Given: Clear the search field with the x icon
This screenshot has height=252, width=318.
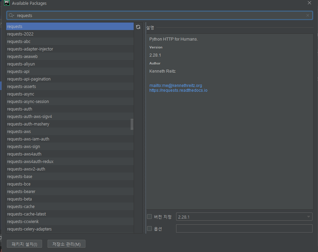Looking at the screenshot, I should coord(308,15).
